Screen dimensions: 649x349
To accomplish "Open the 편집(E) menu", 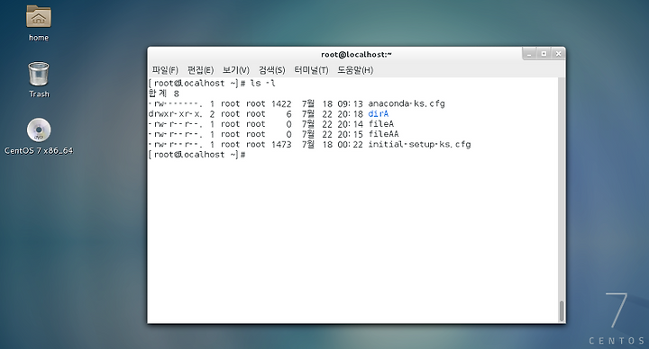I will [x=200, y=70].
